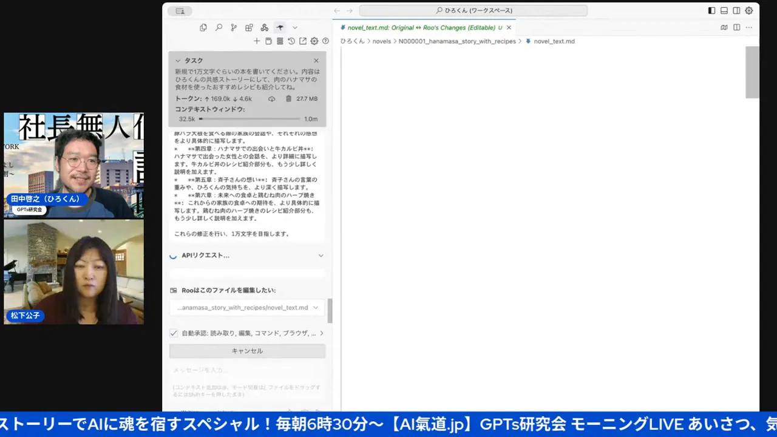Image resolution: width=777 pixels, height=437 pixels.
Task: Enable the 自動承認 checkbox
Action: (174, 333)
